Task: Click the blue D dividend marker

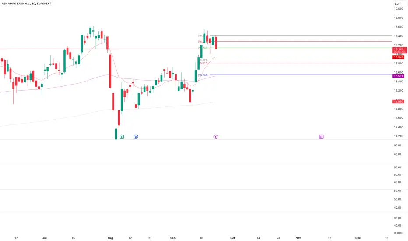Action: coord(136,137)
